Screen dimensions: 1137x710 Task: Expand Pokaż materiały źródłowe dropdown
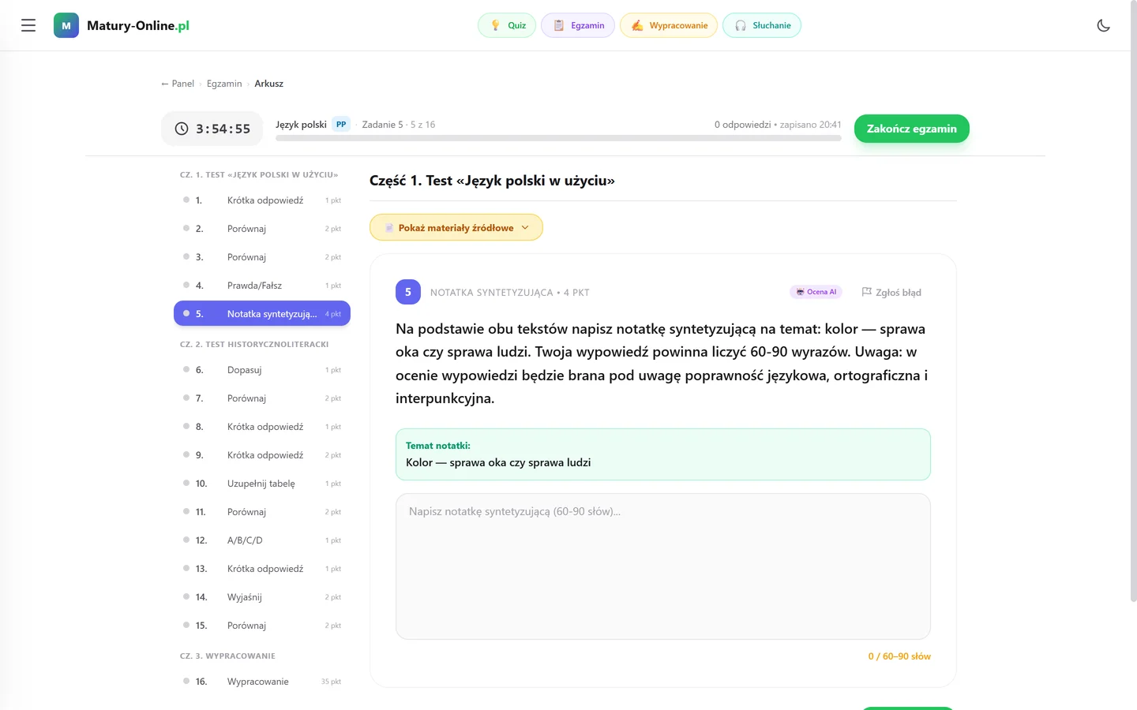point(456,227)
